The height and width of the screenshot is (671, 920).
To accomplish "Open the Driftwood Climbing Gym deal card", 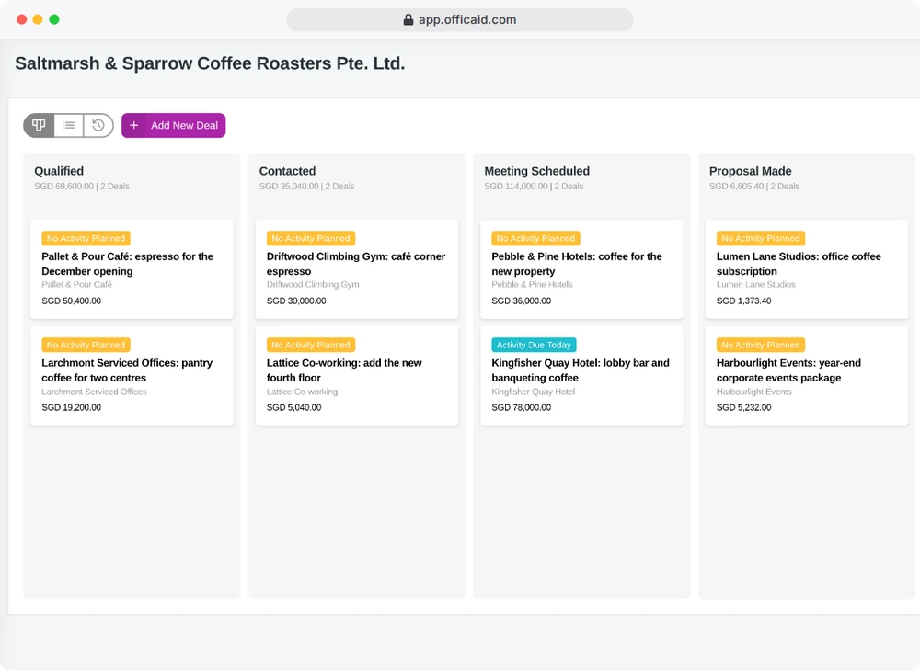I will (x=357, y=269).
